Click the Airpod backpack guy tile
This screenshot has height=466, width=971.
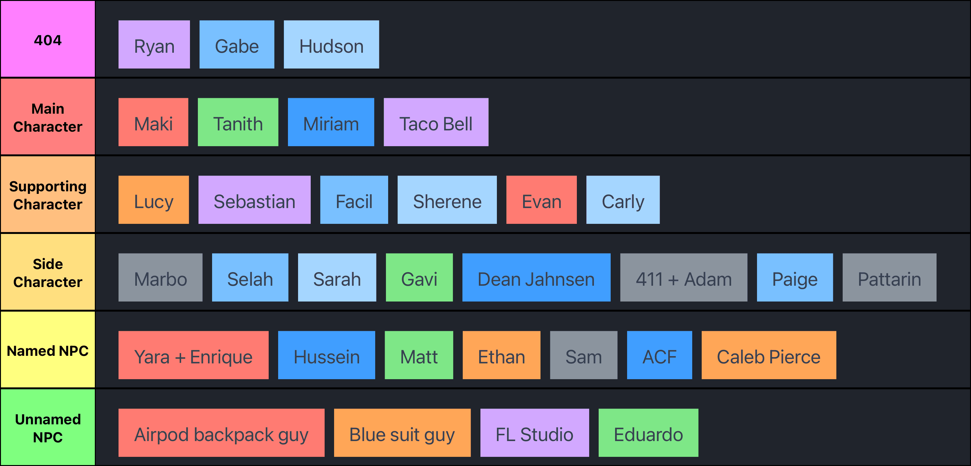(x=221, y=433)
